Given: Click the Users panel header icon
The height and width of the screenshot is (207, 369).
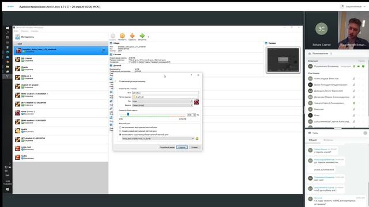Looking at the screenshot, I should (310, 53).
